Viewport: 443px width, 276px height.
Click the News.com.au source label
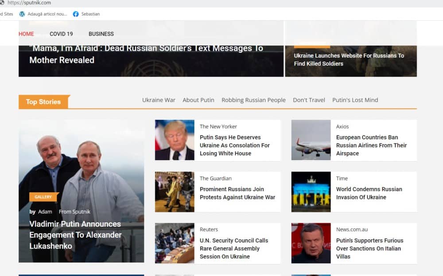click(352, 230)
